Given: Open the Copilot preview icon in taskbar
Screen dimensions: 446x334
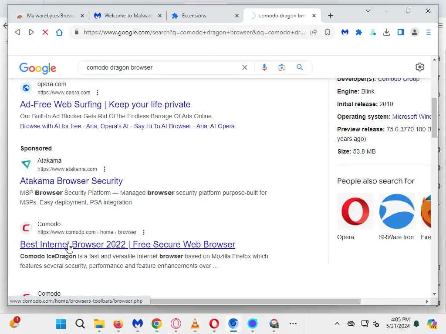Looking at the screenshot, I should [432, 324].
